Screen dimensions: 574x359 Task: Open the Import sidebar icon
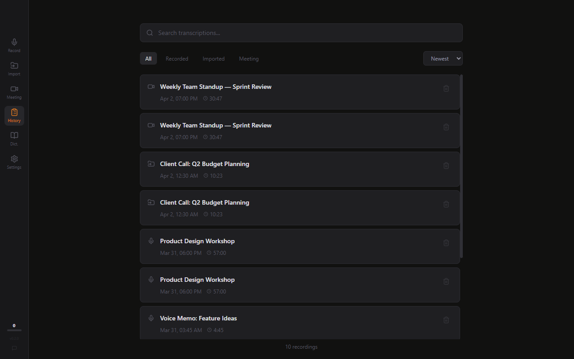pyautogui.click(x=14, y=69)
